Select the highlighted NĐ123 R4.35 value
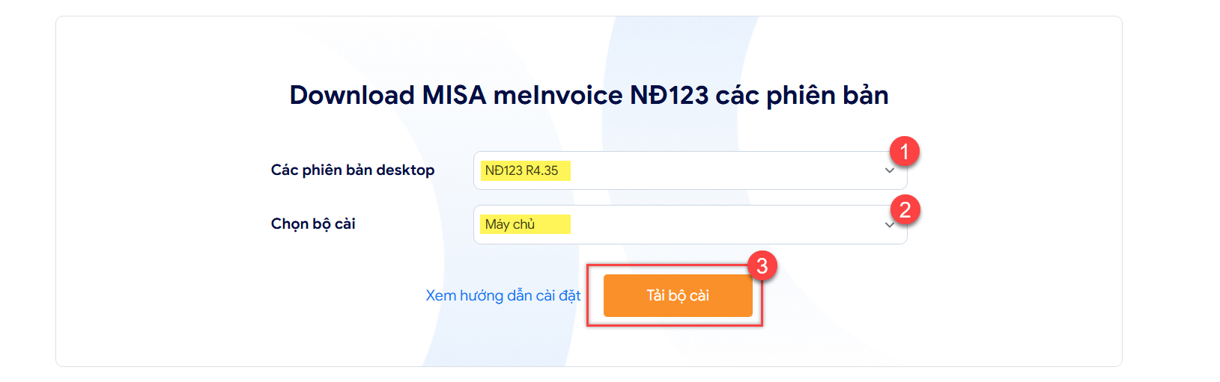 pos(525,170)
